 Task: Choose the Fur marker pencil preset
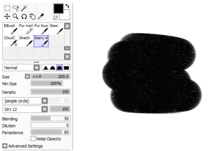point(26,29)
